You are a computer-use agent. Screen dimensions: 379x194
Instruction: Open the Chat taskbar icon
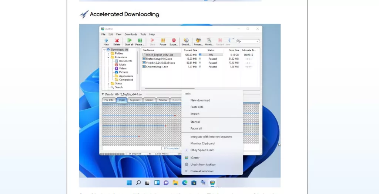tap(166, 183)
